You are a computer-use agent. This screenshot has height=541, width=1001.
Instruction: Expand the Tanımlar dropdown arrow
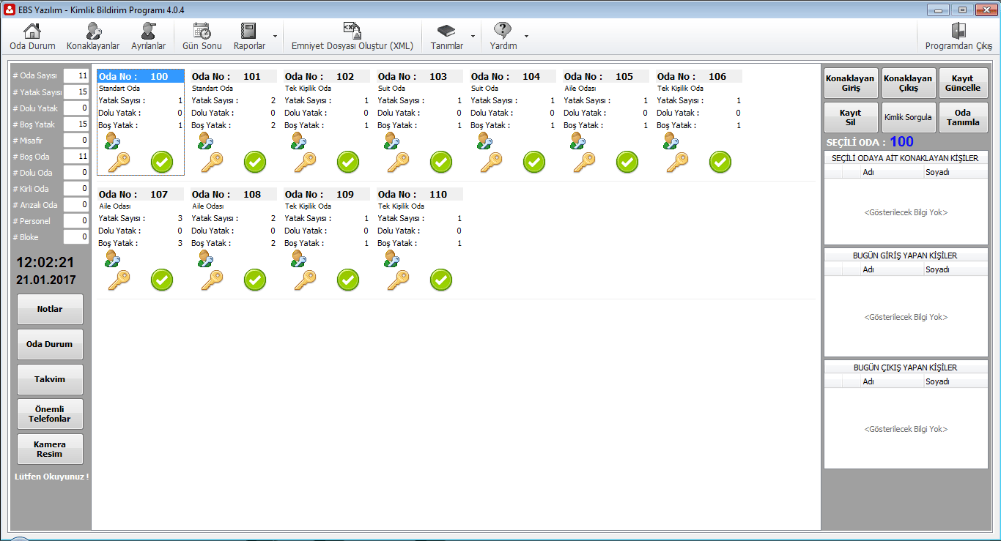473,36
